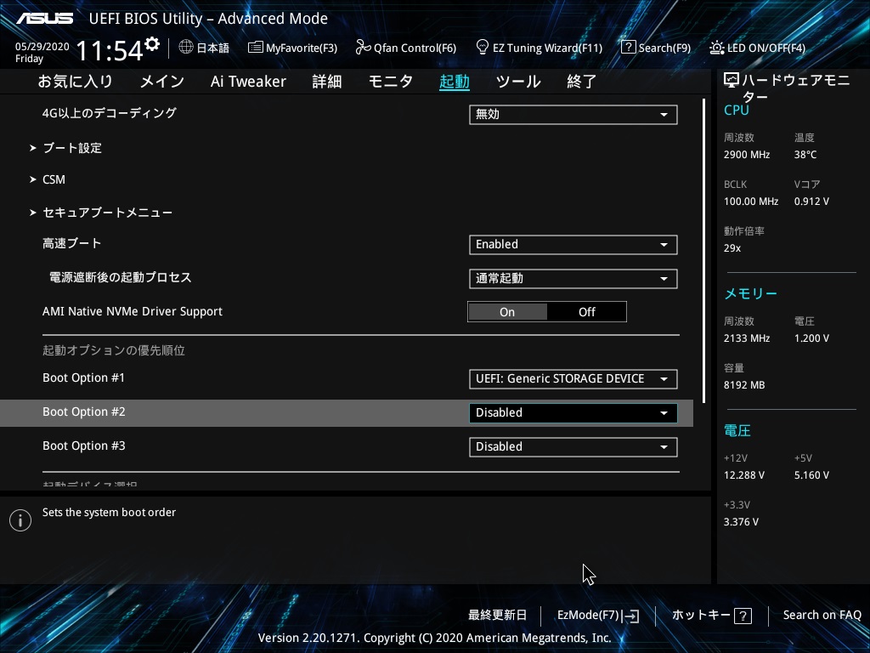Switch to the ツール tab
The image size is (870, 653).
pos(518,82)
